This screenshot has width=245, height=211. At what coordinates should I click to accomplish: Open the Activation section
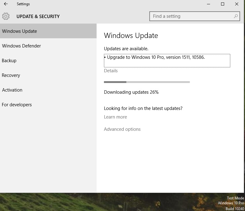click(x=48, y=90)
